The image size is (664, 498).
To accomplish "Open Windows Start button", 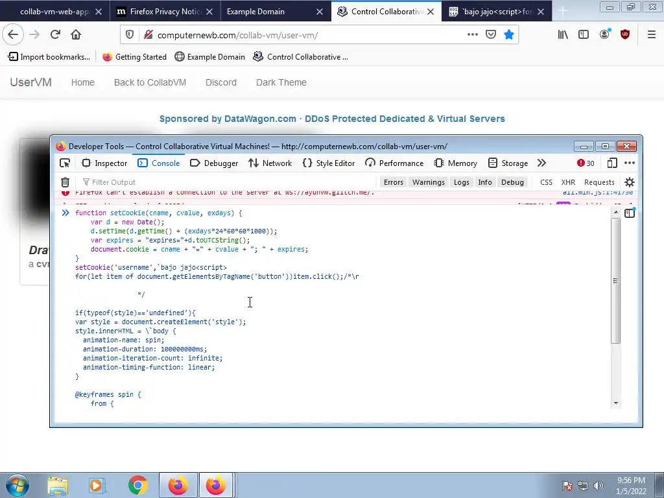I will (x=18, y=485).
